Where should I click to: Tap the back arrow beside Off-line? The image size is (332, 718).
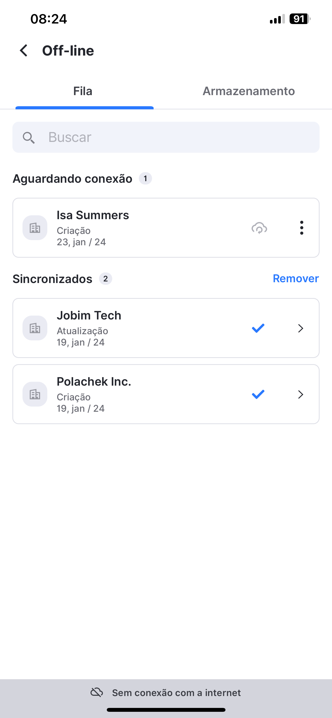click(24, 50)
